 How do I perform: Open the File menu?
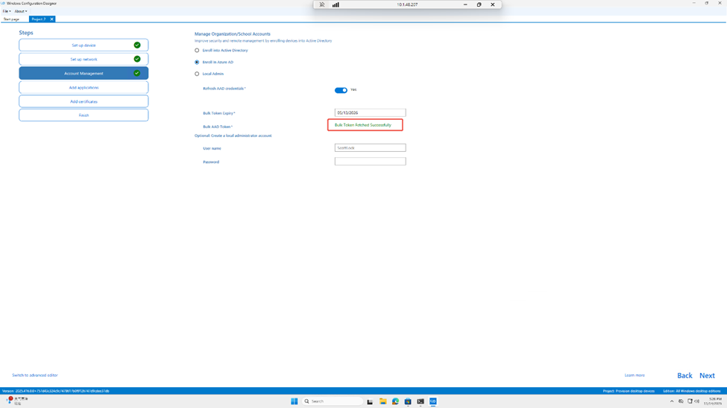point(7,11)
